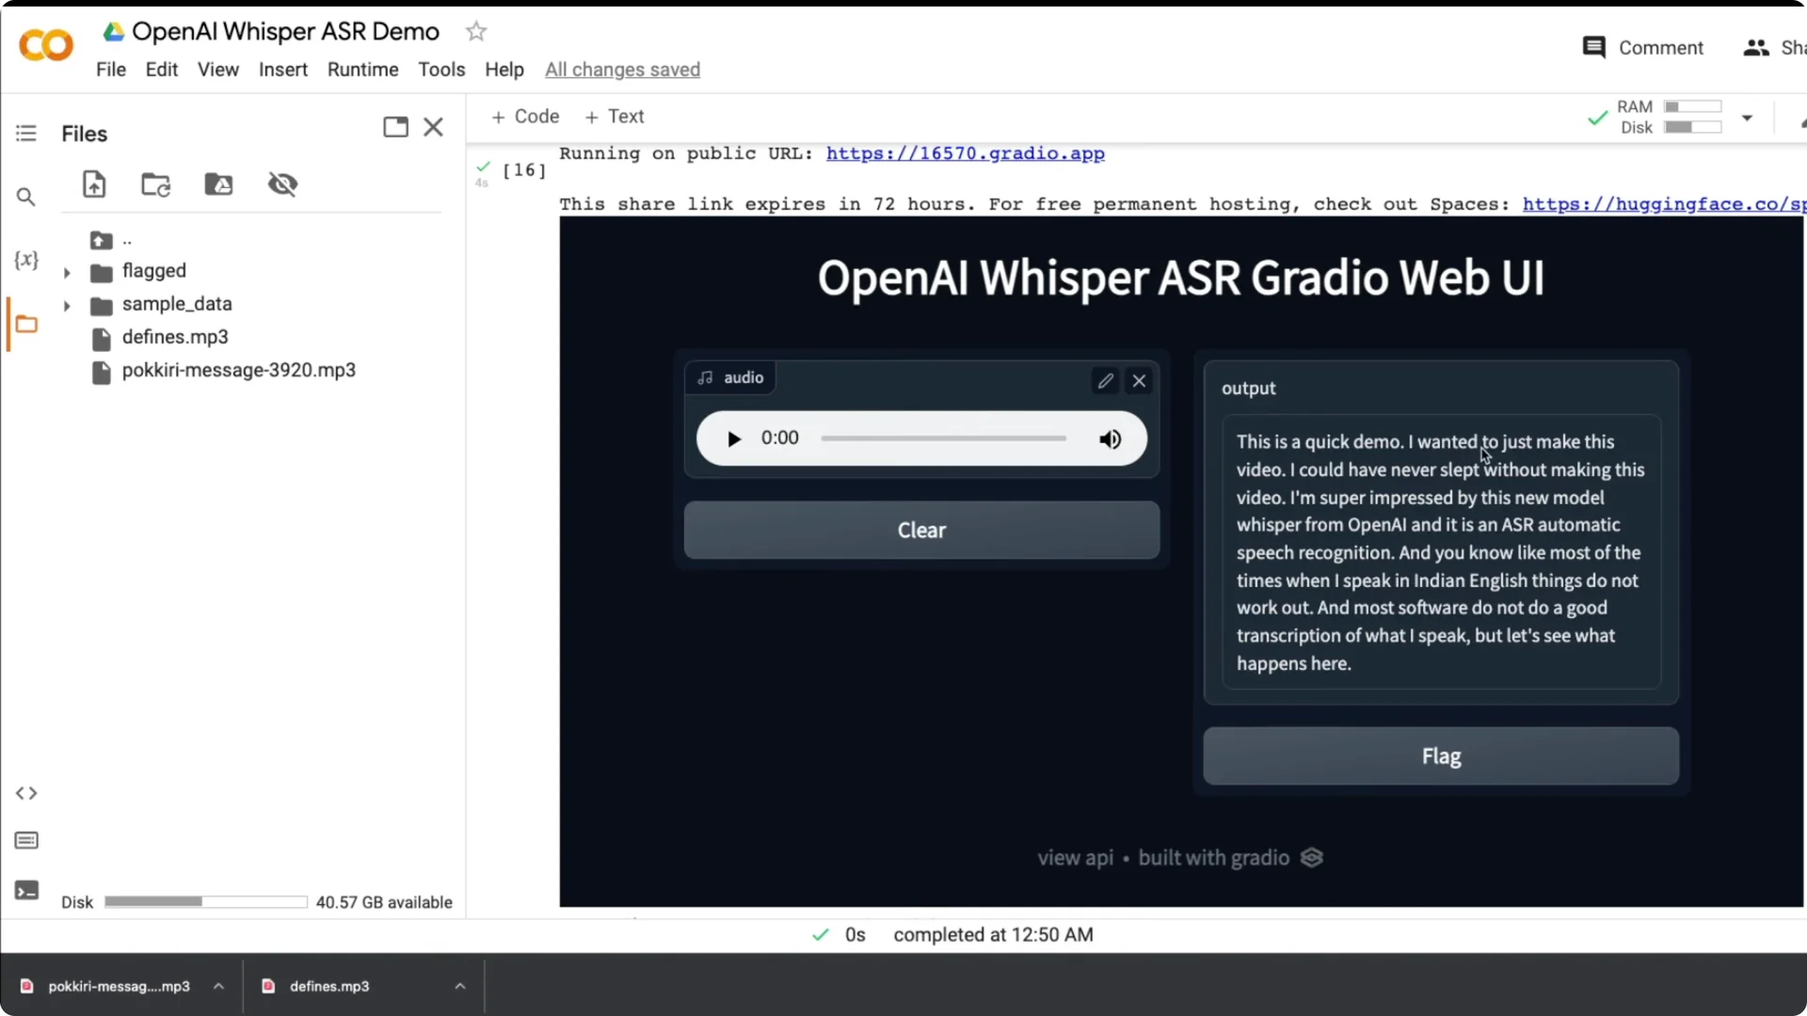This screenshot has width=1807, height=1016.
Task: Open the code snippets panel
Action: pos(25,793)
